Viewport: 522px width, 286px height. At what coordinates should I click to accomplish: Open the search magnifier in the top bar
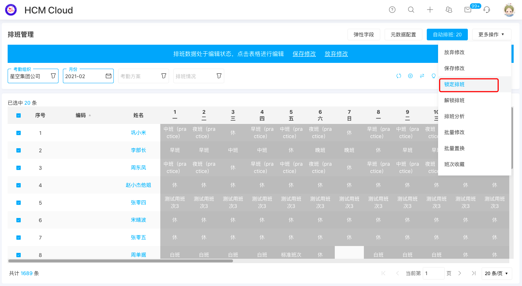[411, 10]
